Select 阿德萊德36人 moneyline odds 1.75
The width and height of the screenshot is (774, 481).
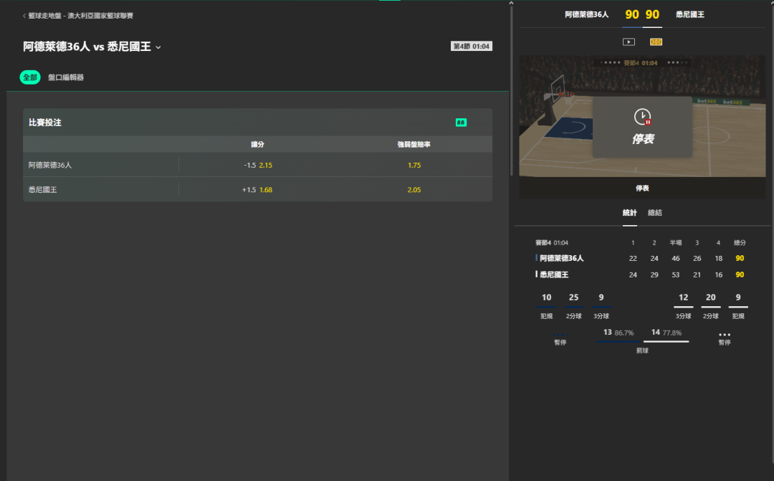(x=414, y=165)
